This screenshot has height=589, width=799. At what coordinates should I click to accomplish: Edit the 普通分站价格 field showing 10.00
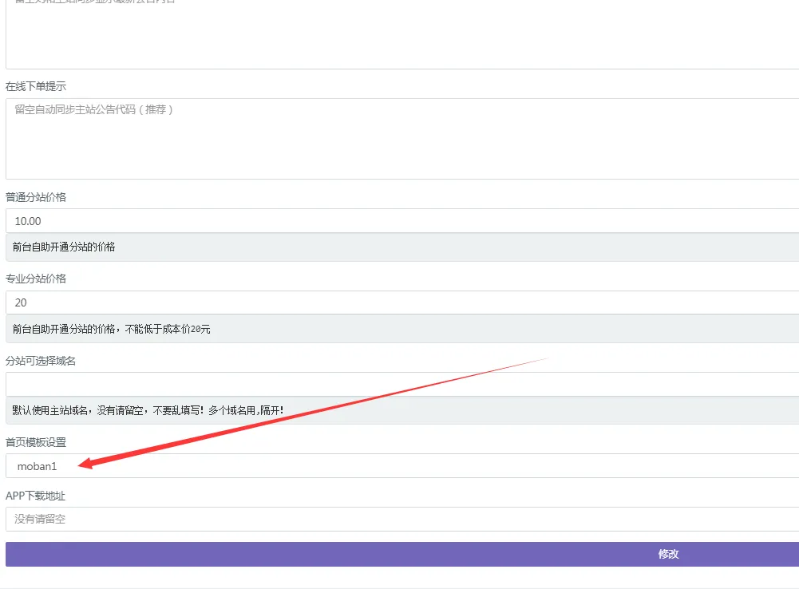coord(399,221)
